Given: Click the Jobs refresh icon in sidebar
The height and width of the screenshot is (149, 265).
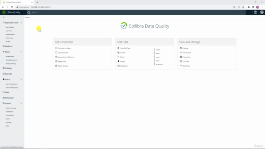Looking at the screenshot, I should 4,92.
